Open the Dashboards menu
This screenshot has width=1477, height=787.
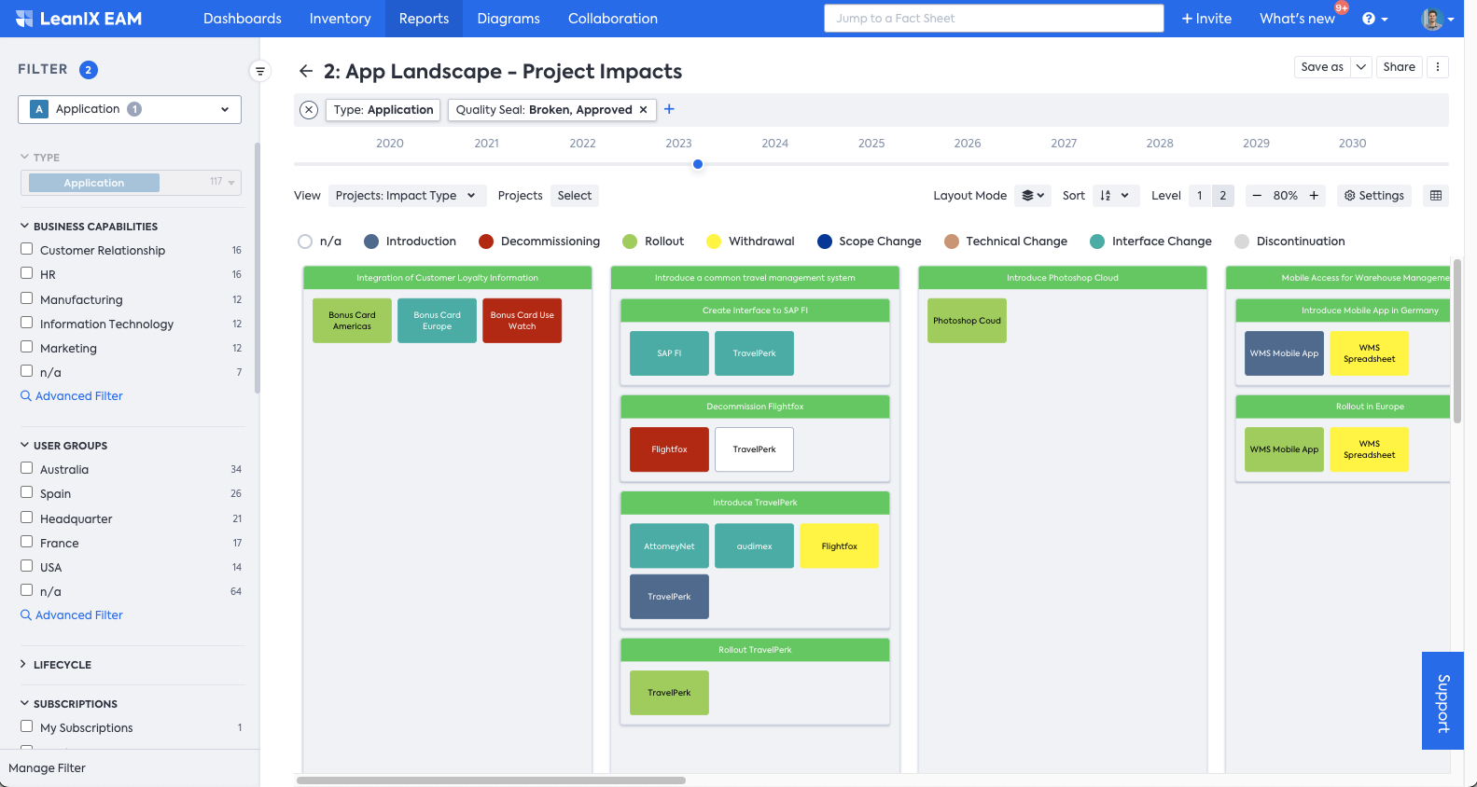[x=243, y=19]
